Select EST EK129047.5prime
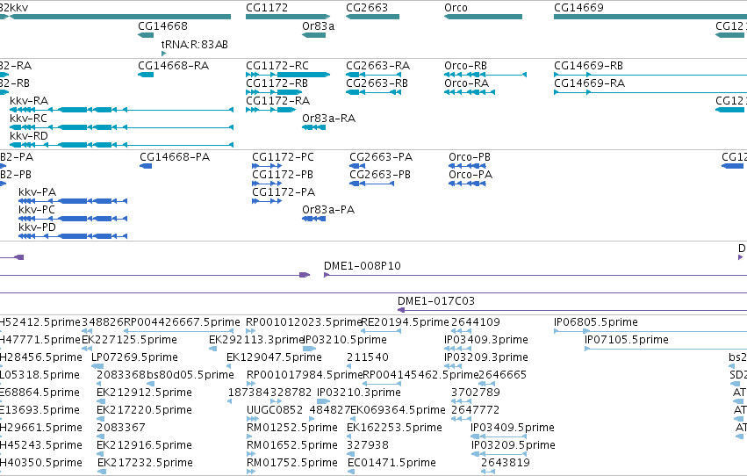 tap(275, 357)
